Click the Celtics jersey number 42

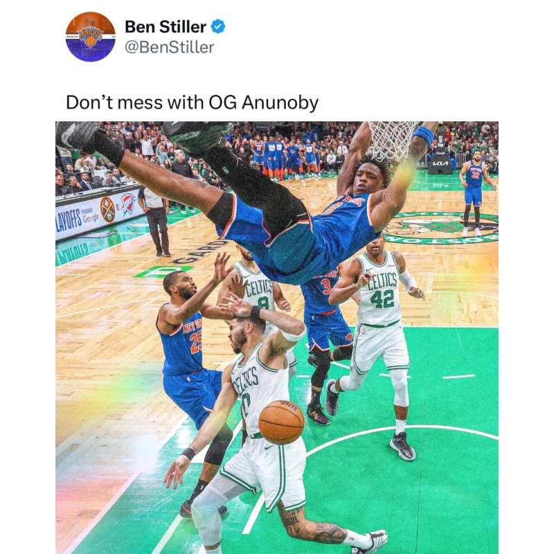(382, 299)
